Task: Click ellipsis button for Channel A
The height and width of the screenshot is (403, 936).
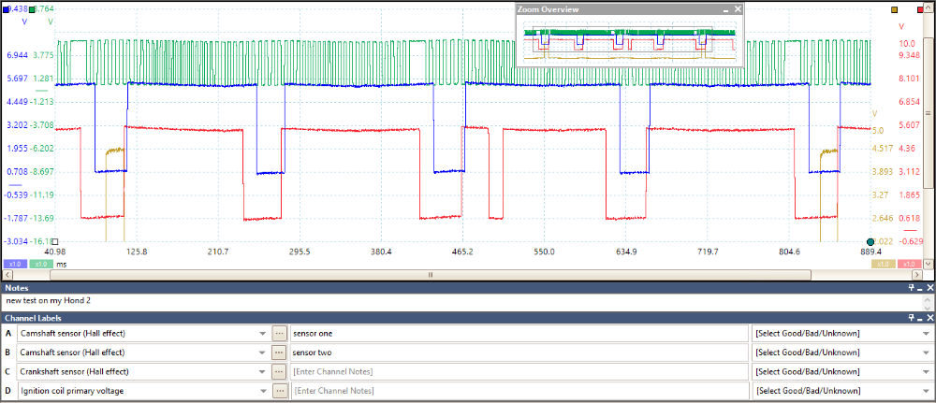Action: point(279,334)
